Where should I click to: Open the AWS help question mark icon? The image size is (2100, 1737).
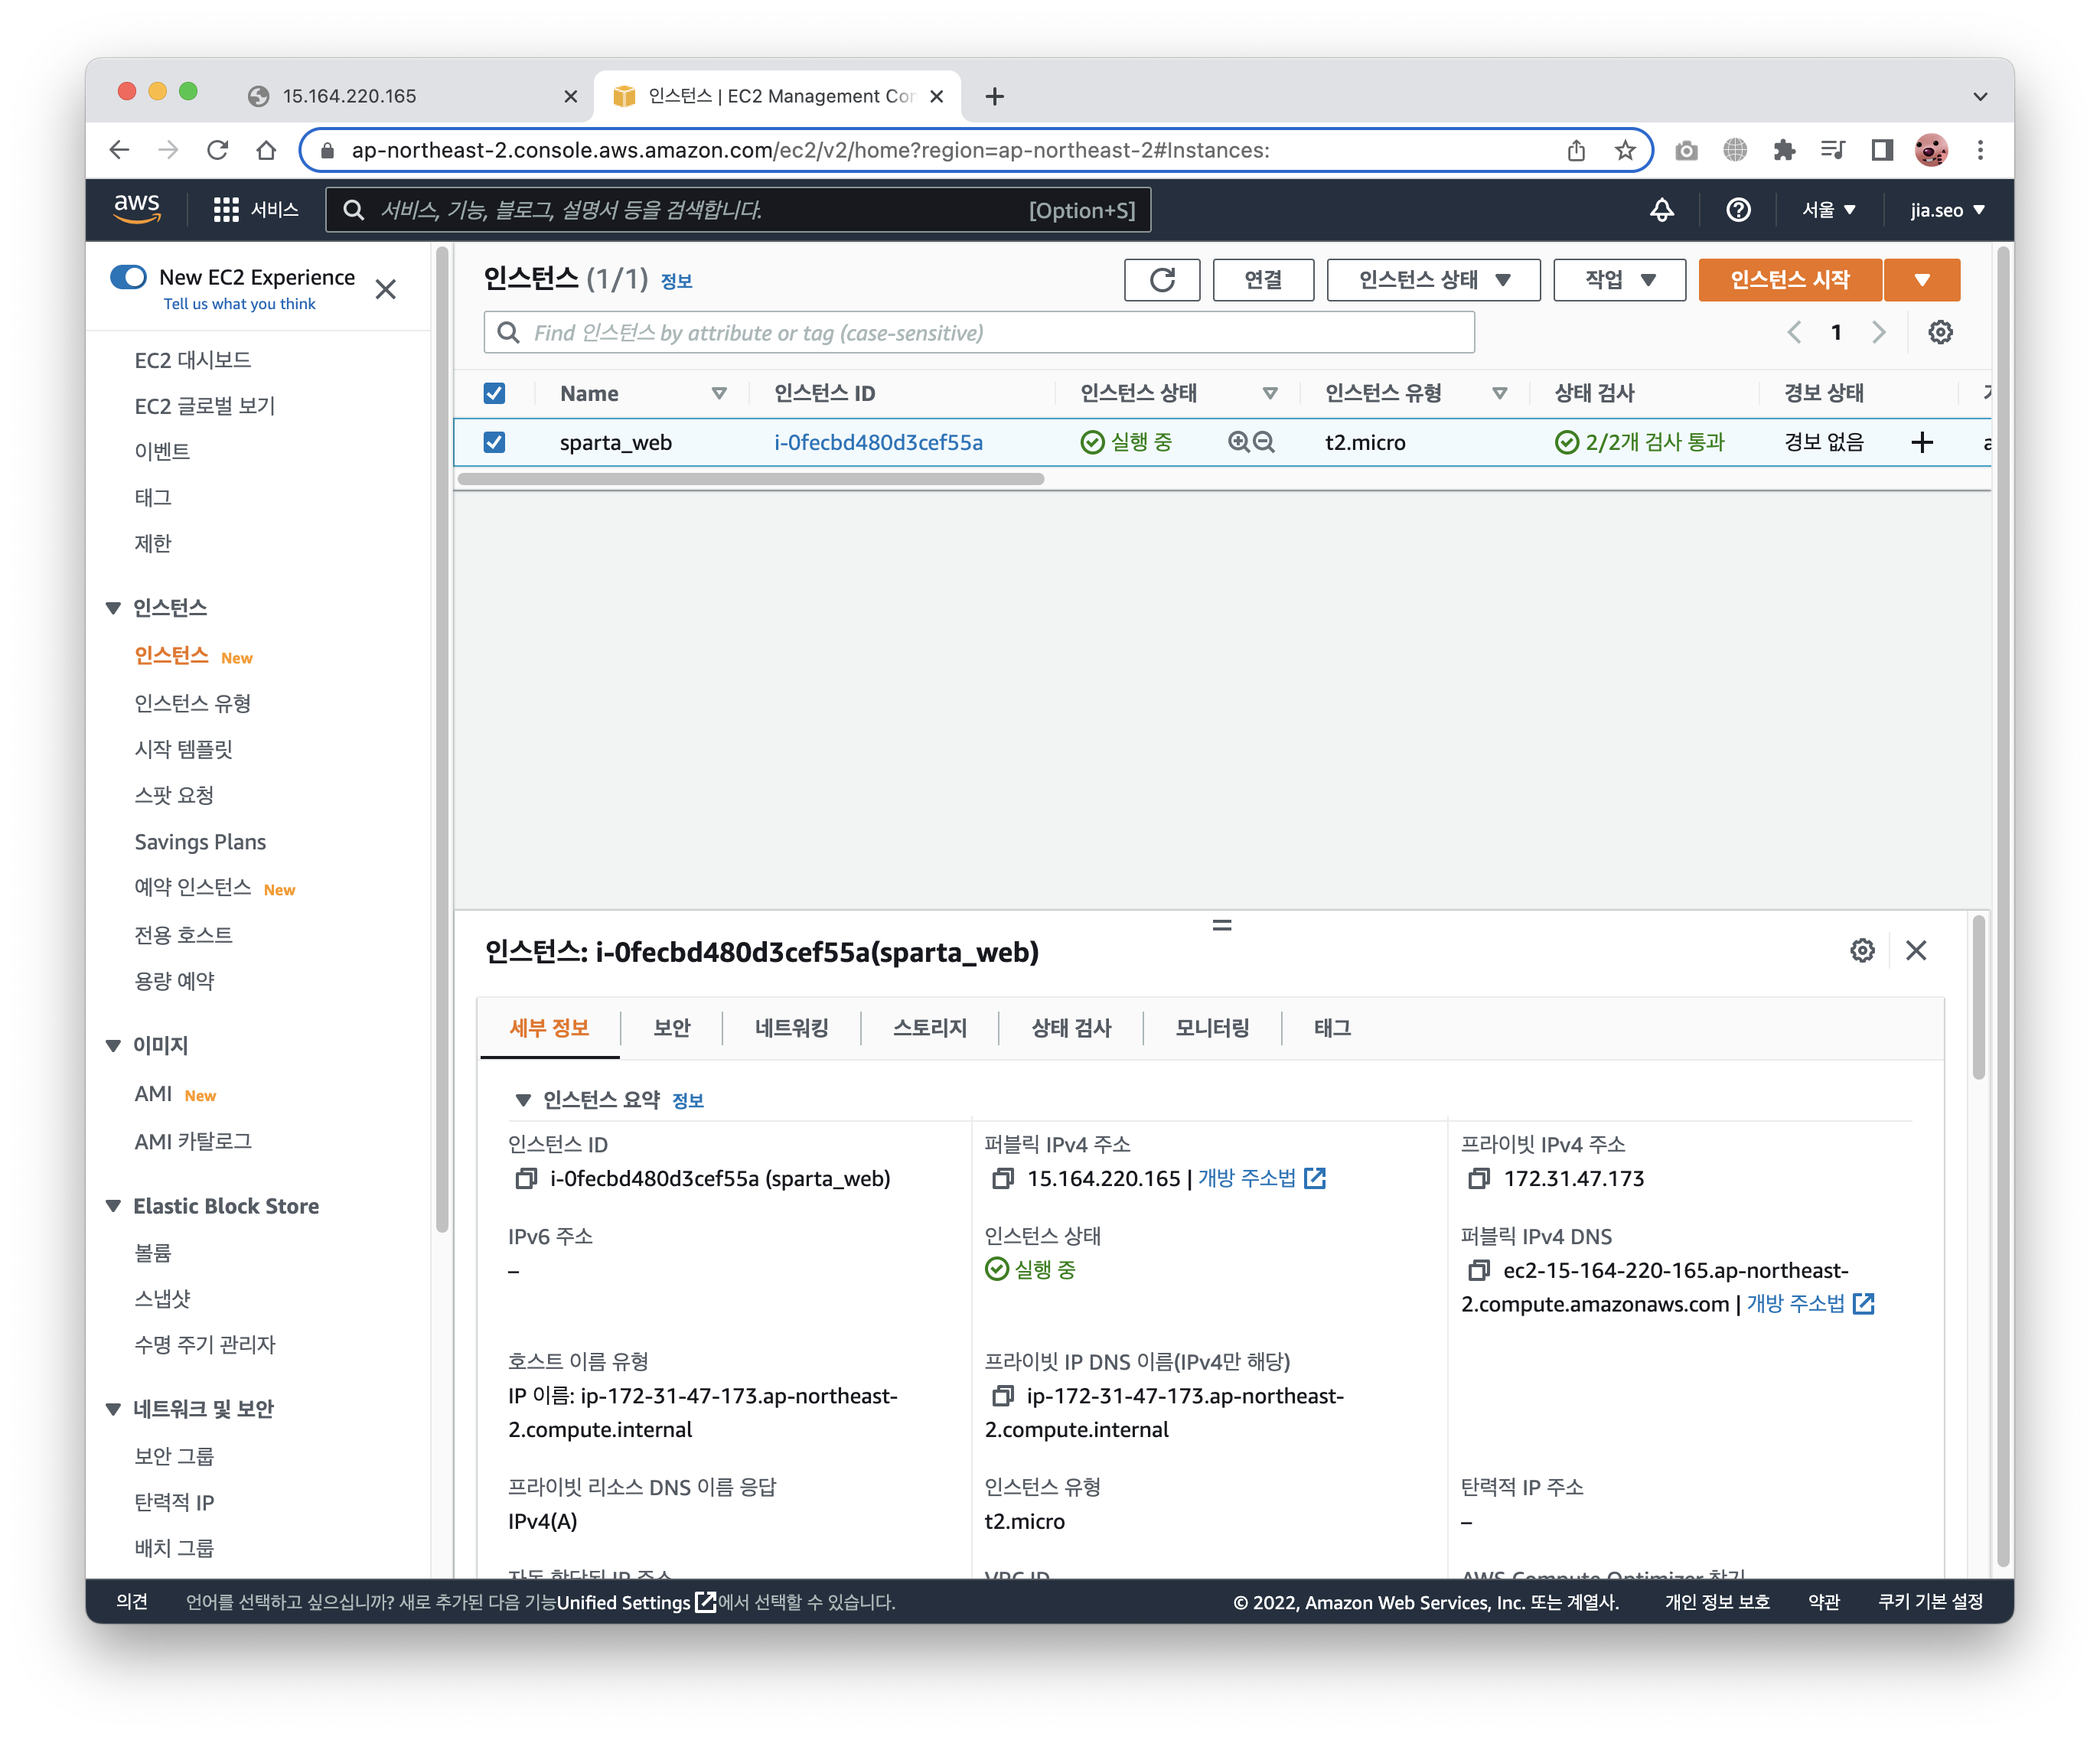tap(1738, 210)
